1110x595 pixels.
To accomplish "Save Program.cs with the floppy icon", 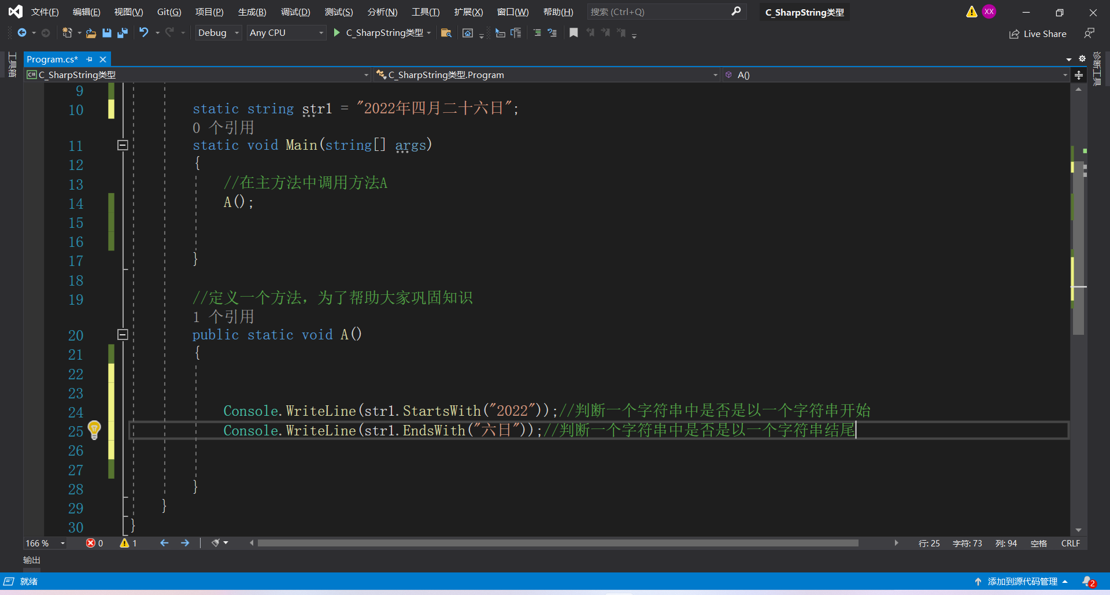I will point(106,33).
